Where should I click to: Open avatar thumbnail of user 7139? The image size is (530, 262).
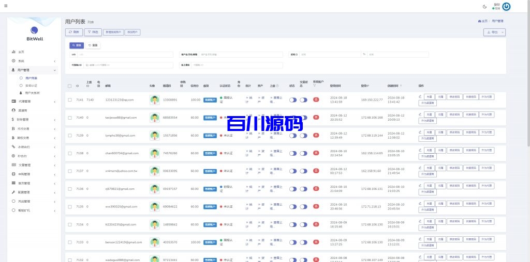point(154,136)
